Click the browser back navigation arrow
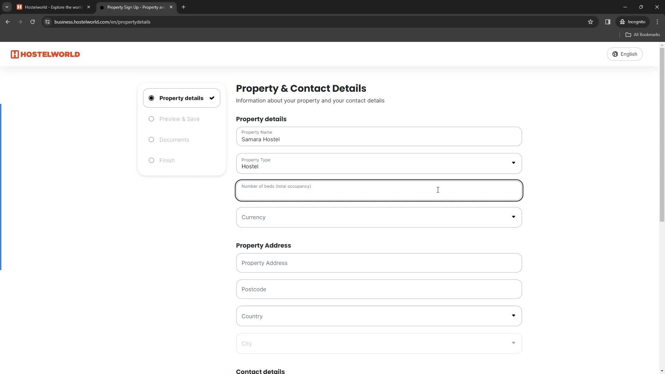665x374 pixels. pos(8,22)
